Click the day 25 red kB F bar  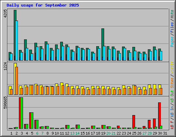point(134,121)
